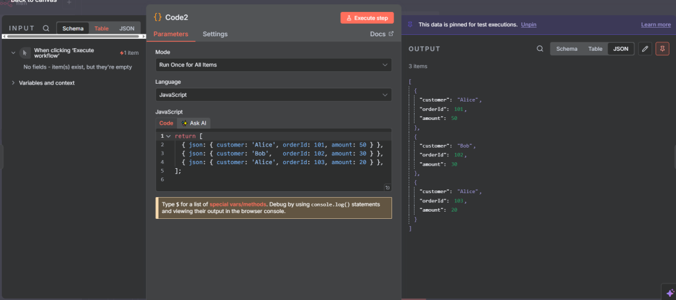Open the Mode dropdown
This screenshot has width=676, height=300.
273,65
